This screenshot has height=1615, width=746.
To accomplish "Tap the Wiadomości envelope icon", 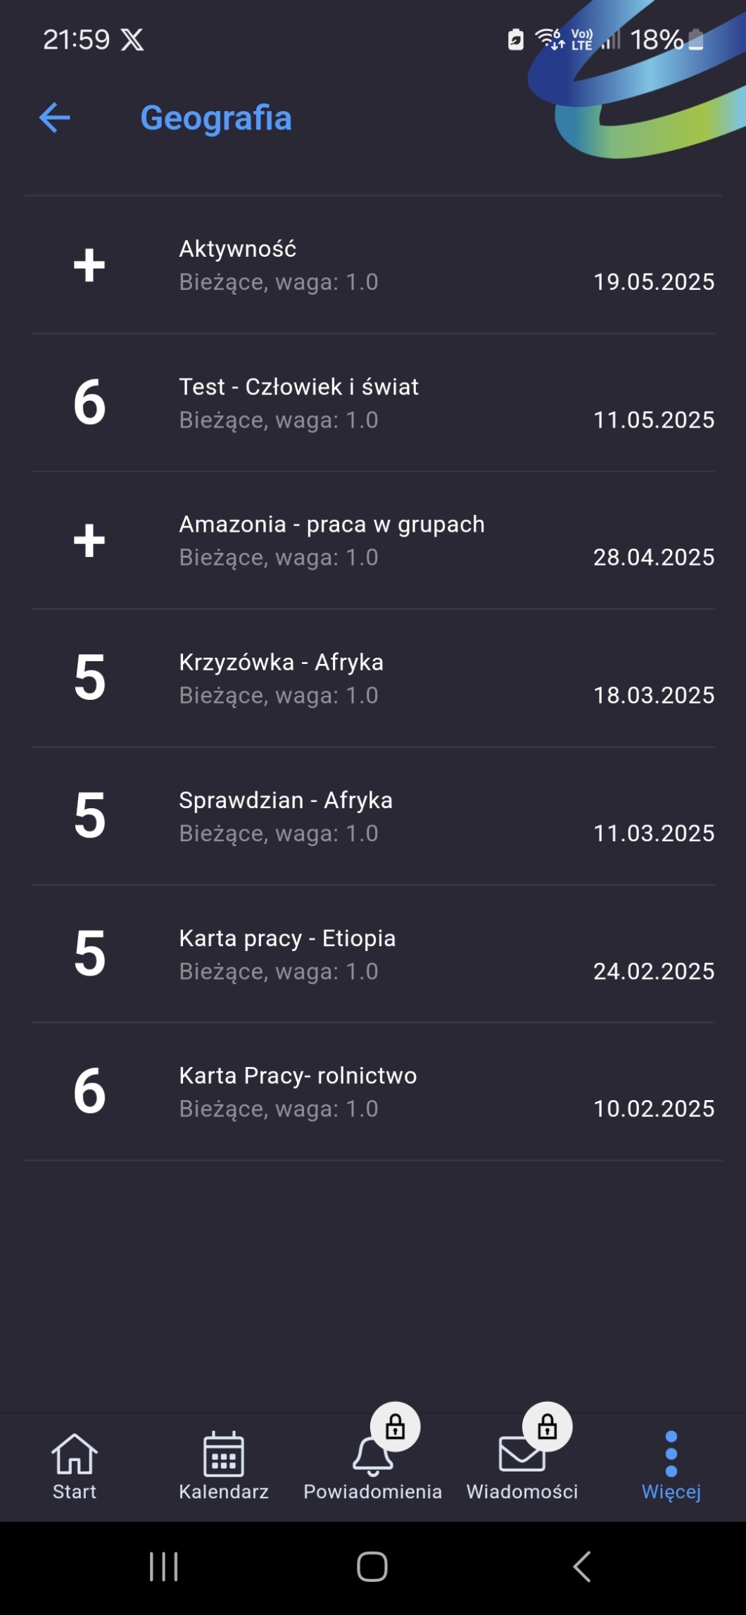I will click(521, 1455).
